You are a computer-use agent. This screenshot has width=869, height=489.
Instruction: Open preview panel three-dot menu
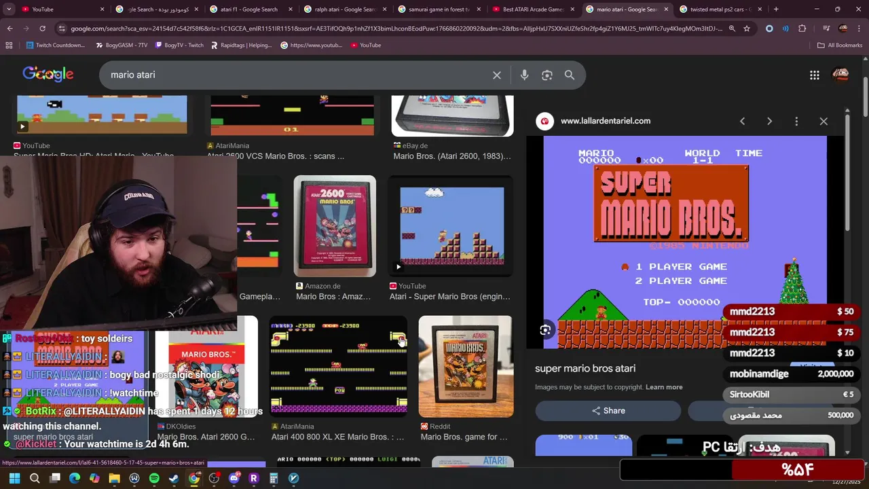pyautogui.click(x=796, y=121)
